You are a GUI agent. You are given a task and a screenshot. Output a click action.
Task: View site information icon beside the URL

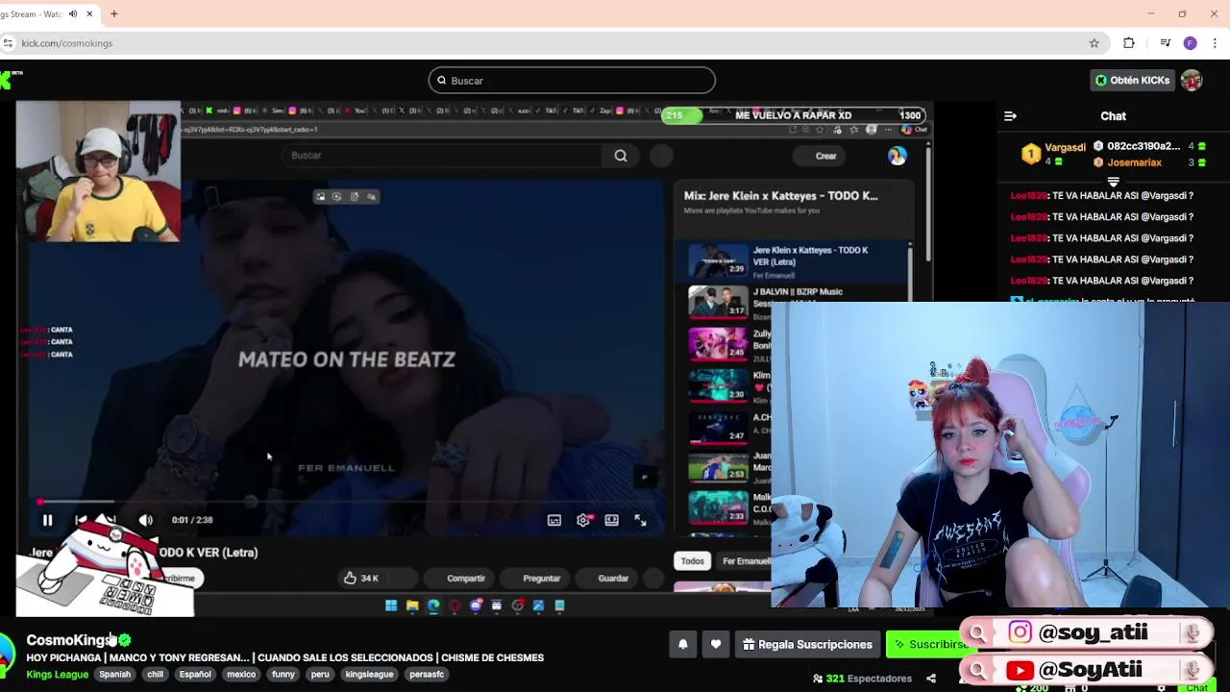[8, 43]
